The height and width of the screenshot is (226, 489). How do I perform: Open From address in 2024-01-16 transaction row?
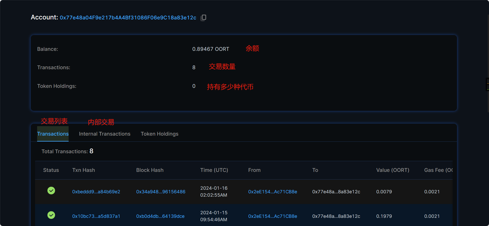coord(272,192)
